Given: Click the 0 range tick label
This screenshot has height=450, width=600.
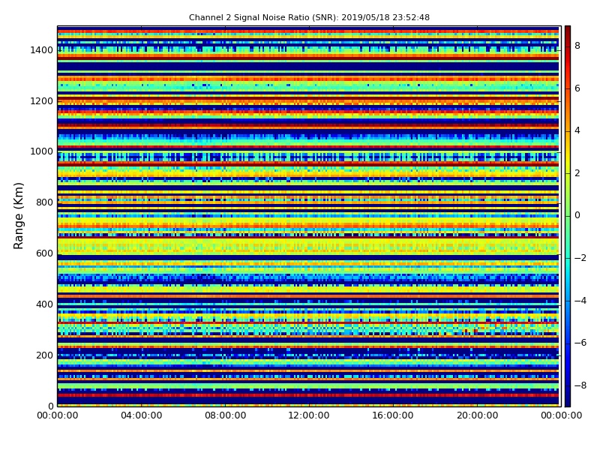Looking at the screenshot, I should (50, 406).
